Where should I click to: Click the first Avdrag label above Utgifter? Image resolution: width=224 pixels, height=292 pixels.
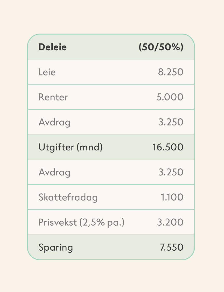point(54,123)
